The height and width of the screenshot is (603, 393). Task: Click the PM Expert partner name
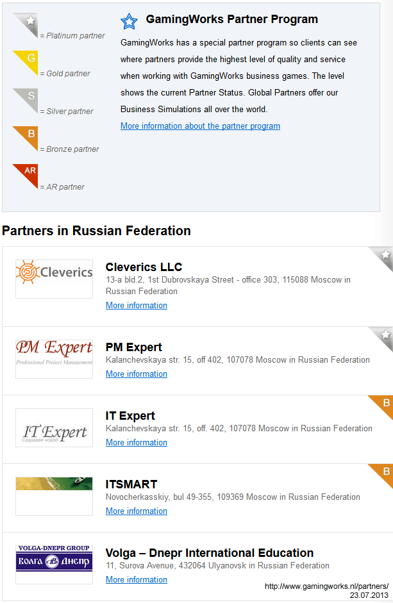pos(134,347)
